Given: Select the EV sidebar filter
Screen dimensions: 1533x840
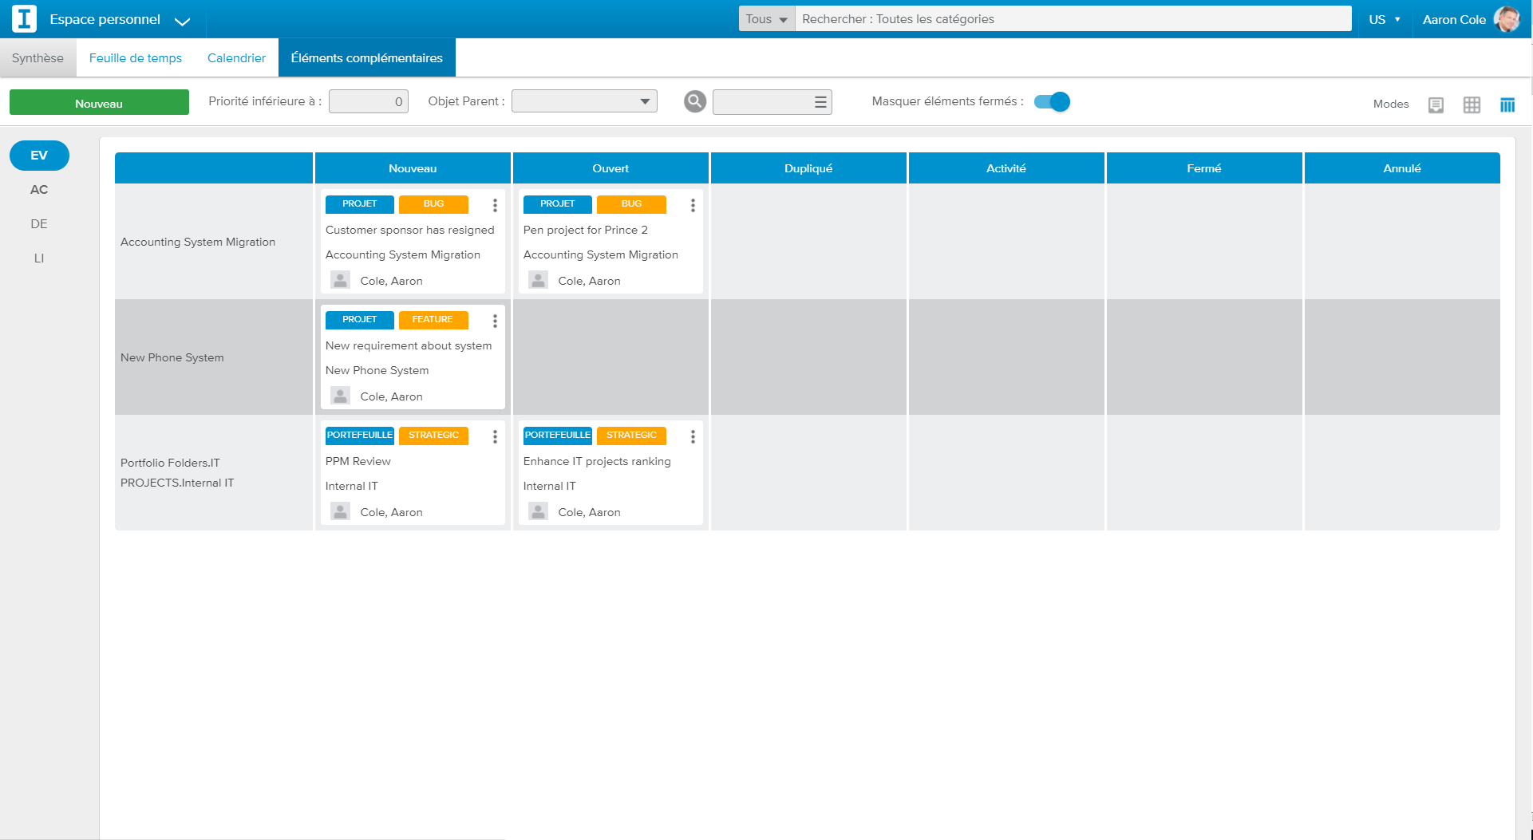Looking at the screenshot, I should 39,156.
